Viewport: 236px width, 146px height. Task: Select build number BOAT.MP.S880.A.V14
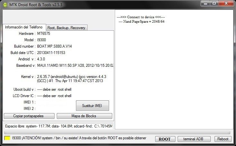55,46
